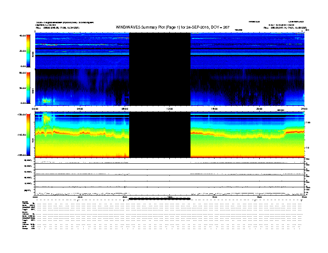Click the TNR color scale bar
This screenshot has height=253, width=328.
[x=28, y=135]
